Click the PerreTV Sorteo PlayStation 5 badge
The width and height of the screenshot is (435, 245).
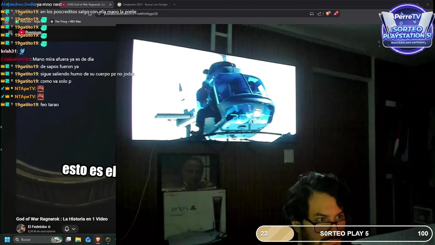407,30
